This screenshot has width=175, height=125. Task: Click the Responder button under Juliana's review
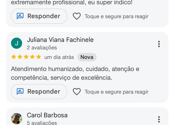[39, 92]
